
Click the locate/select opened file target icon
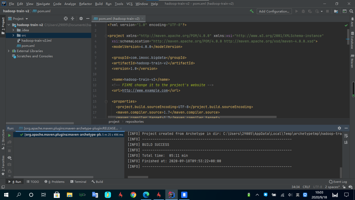click(x=66, y=18)
